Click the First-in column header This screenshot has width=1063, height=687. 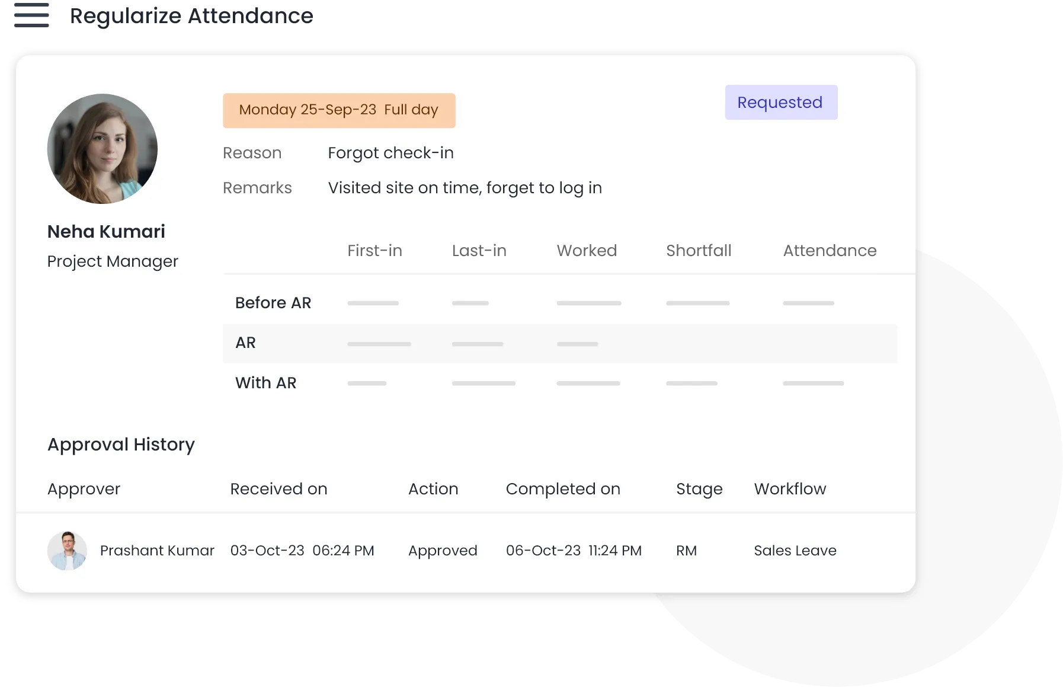(x=374, y=251)
